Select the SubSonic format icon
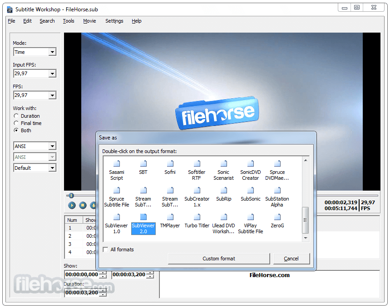This screenshot has height=307, width=390. point(251,190)
